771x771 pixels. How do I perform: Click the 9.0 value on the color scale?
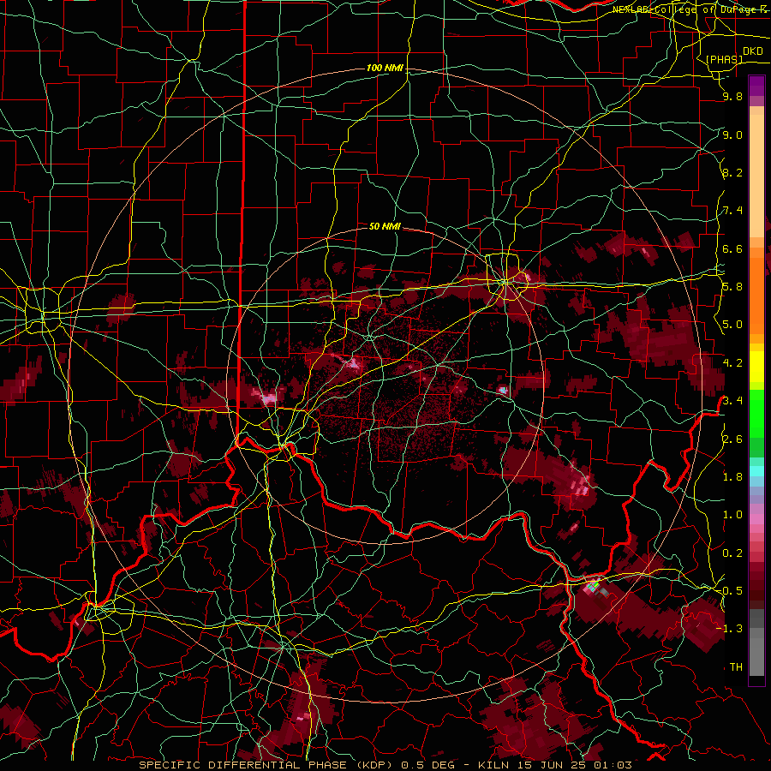tap(732, 134)
